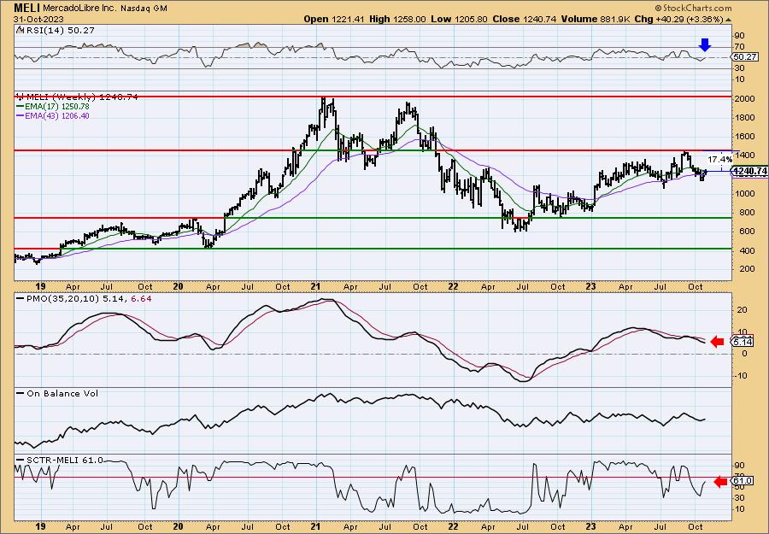769x534 pixels.
Task: Click the 61.0 SCTR value tag
Action: click(743, 481)
